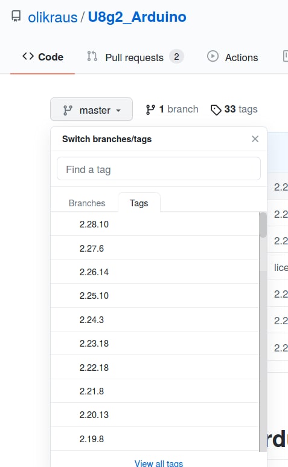
Task: Click the Code tab angle-brackets icon
Action: [28, 56]
